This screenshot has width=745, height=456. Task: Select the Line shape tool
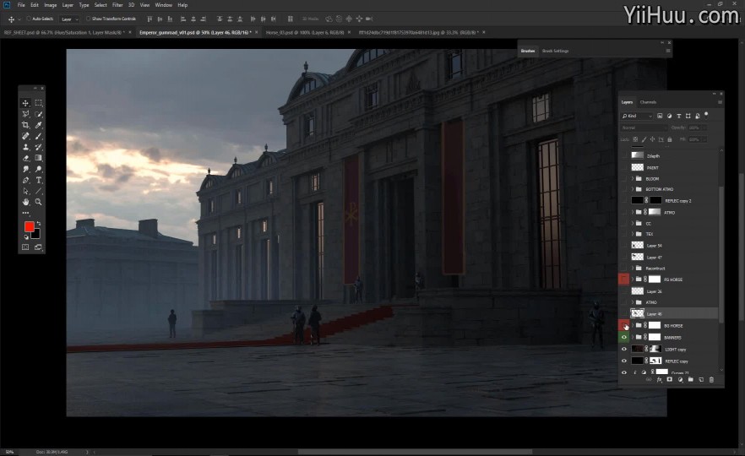pyautogui.click(x=39, y=192)
